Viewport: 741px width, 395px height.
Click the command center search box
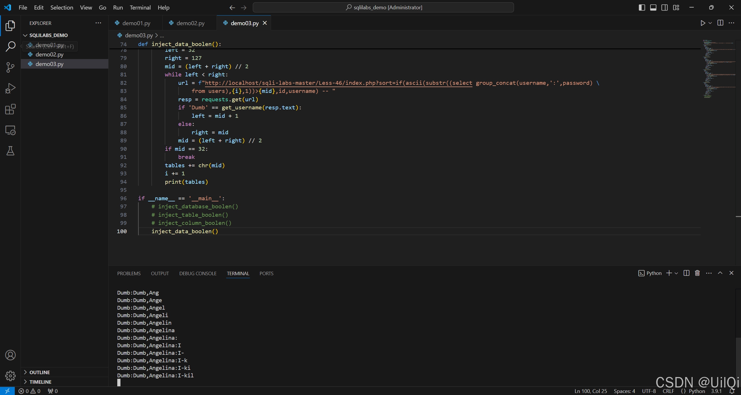(383, 8)
